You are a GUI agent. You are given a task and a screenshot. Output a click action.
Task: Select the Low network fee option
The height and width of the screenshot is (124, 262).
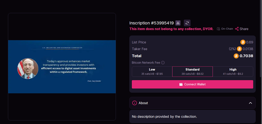pos(152,72)
